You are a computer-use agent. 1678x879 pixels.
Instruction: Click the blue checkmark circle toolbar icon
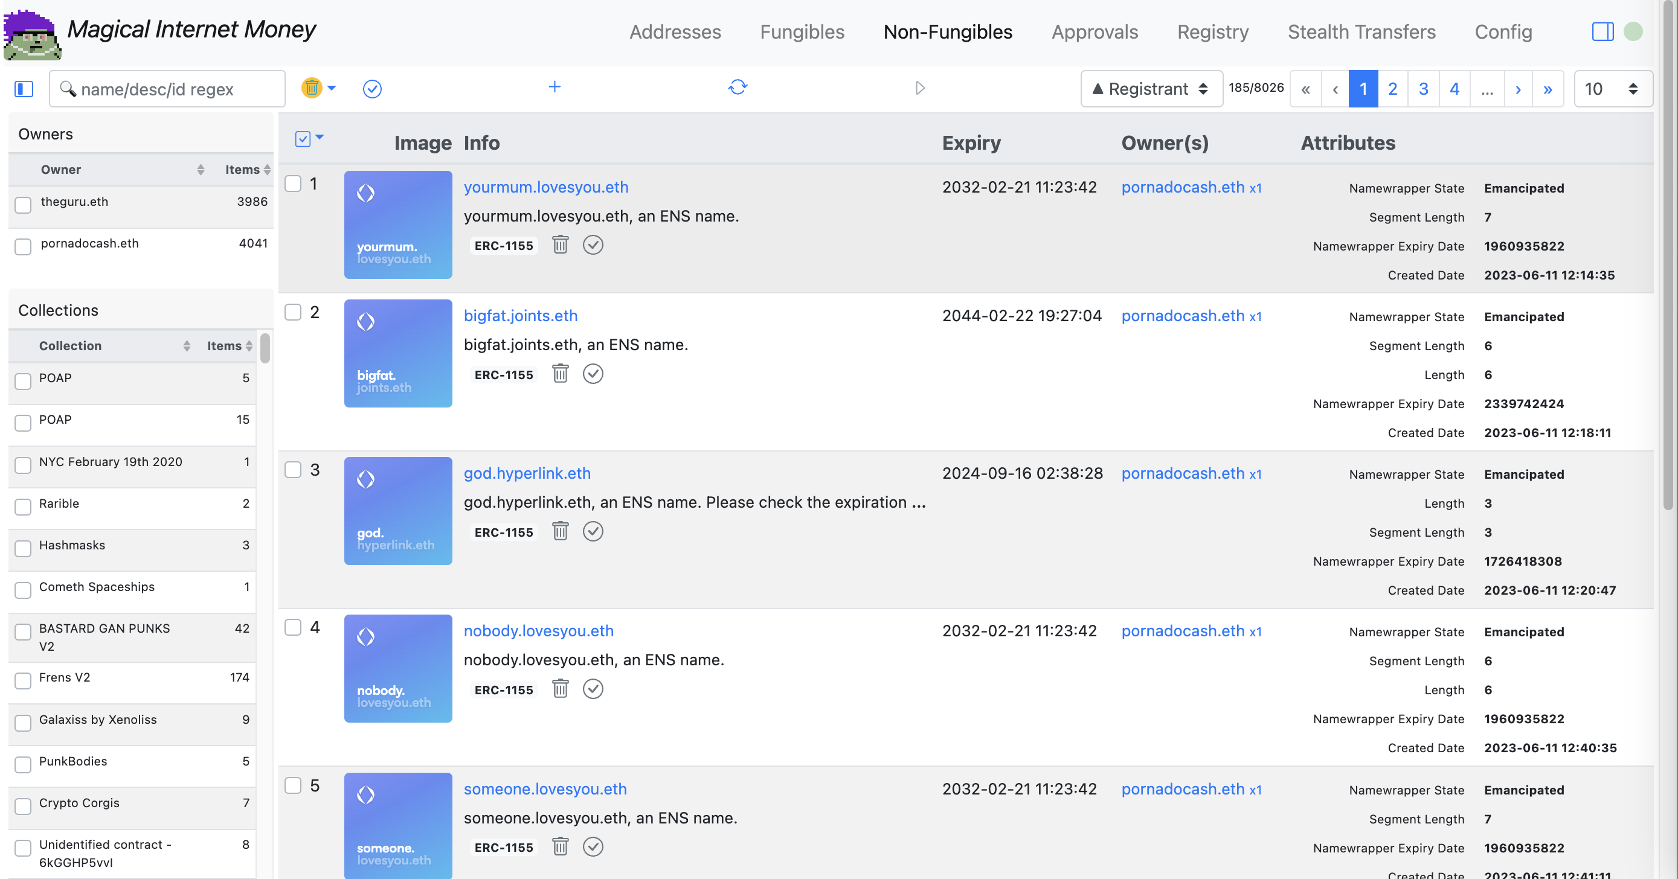point(372,89)
